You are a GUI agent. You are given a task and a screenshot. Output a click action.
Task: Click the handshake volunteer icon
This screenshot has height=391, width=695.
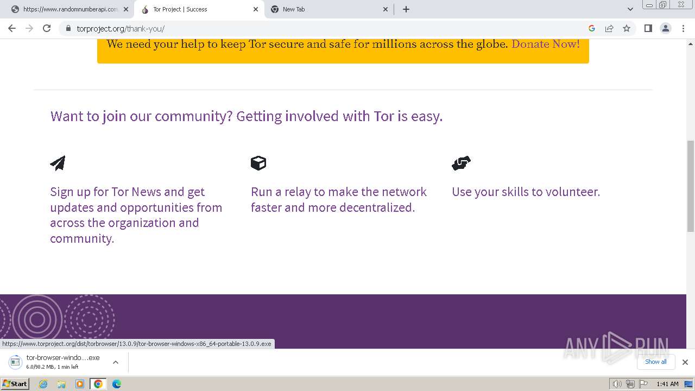pos(461,163)
